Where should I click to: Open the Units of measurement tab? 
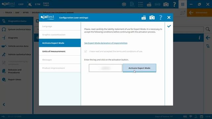point(60,51)
